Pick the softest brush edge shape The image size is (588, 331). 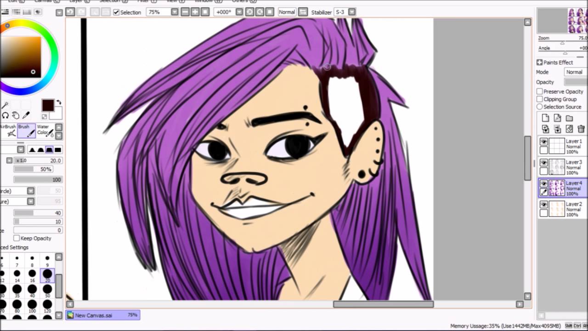pos(32,149)
